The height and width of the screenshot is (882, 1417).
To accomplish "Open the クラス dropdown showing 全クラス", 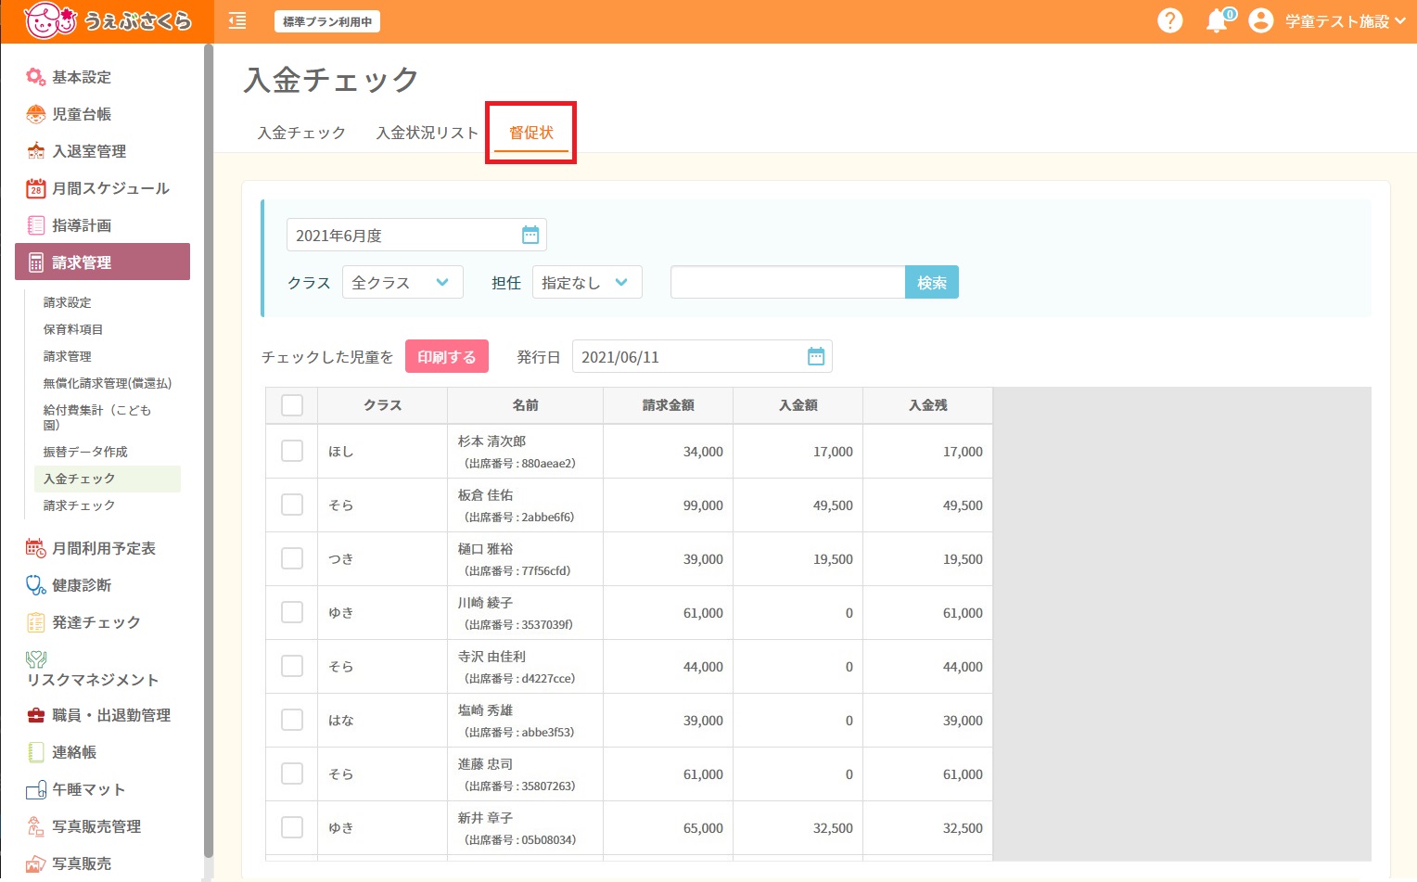I will point(402,282).
